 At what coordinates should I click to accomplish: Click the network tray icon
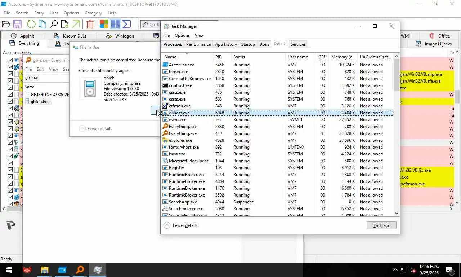click(404, 270)
